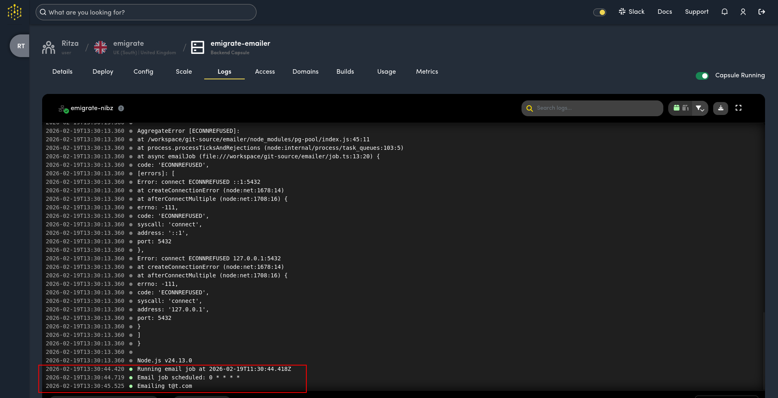Toggle the Capsule Running switch
Screen dimensions: 778x398
[x=702, y=76]
